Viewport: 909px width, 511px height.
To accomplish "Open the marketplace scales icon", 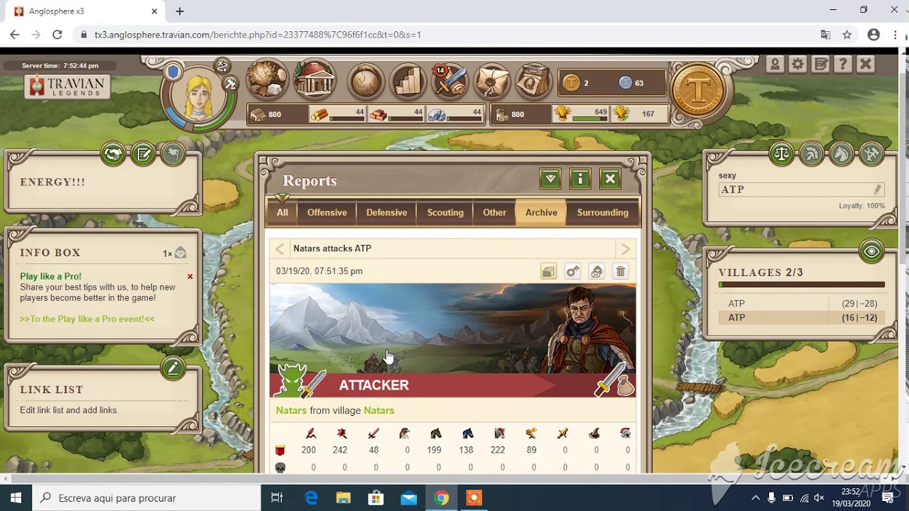I will [x=782, y=153].
